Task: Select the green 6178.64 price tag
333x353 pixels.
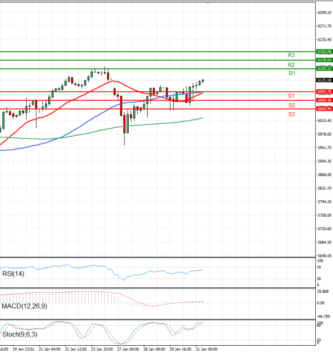Action: pos(324,60)
